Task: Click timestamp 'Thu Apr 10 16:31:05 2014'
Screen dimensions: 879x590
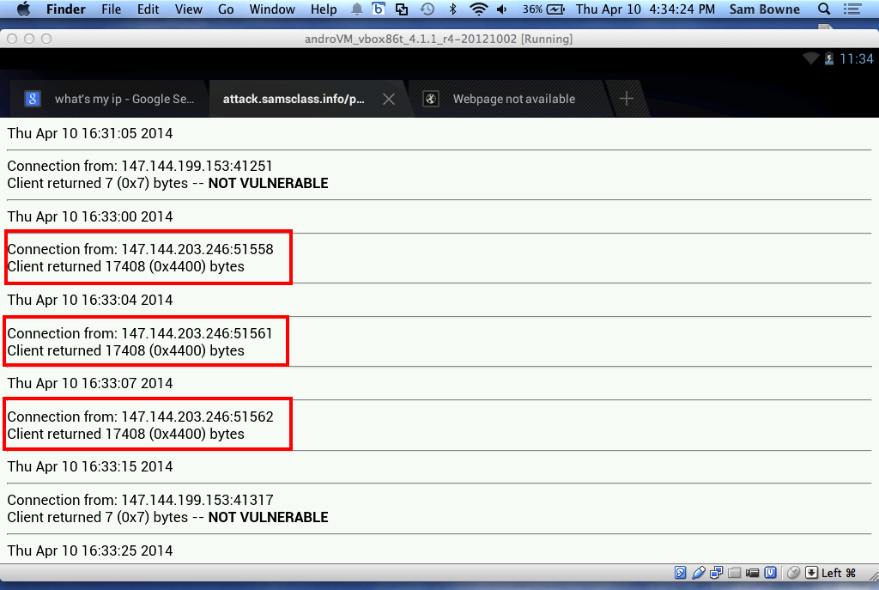Action: [x=89, y=133]
